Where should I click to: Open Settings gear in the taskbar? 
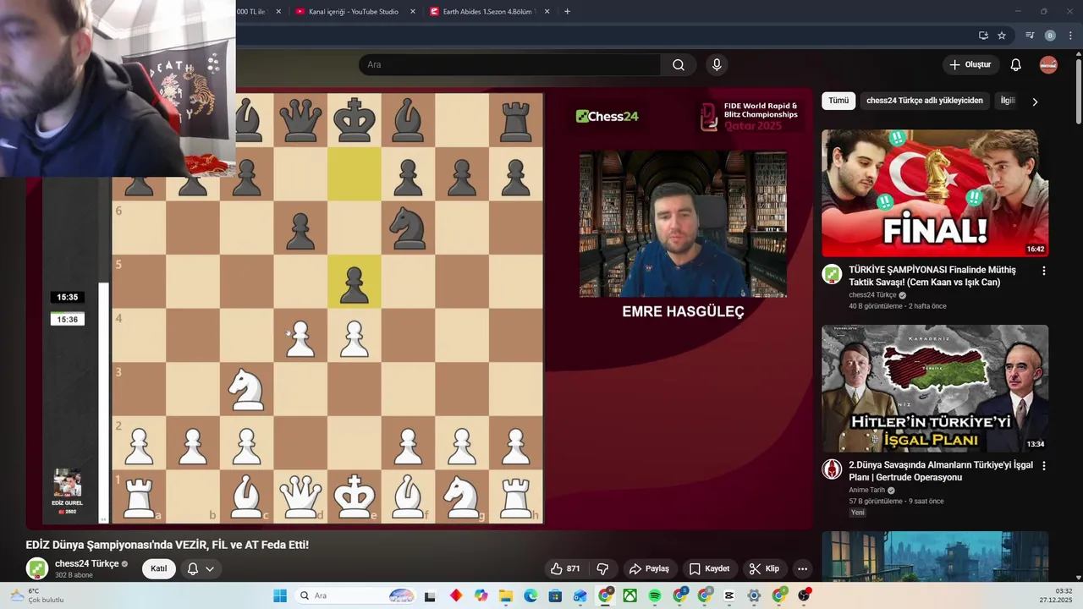point(754,595)
